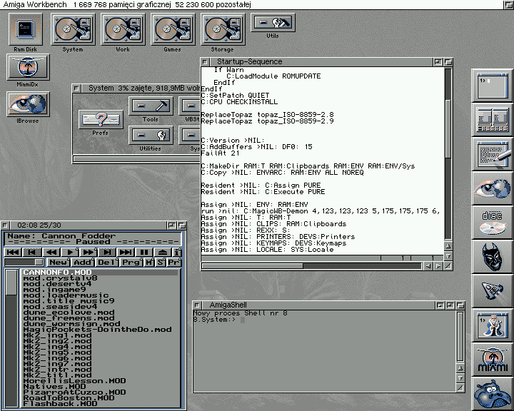Open the Ram Disk icon
This screenshot has height=411, width=514.
(26, 29)
